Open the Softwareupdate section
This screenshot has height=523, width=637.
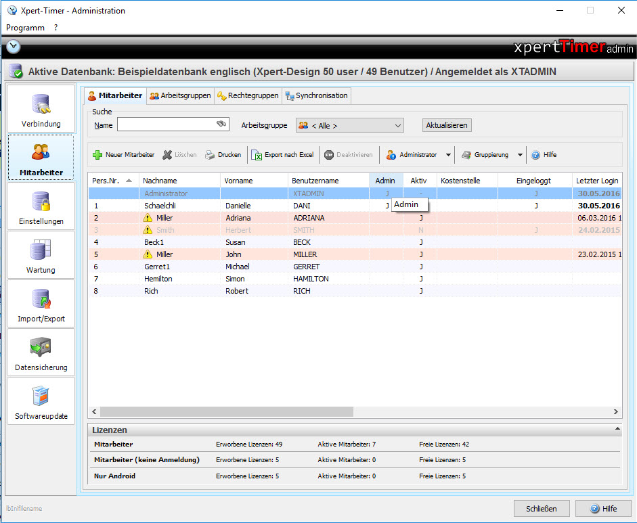click(41, 401)
